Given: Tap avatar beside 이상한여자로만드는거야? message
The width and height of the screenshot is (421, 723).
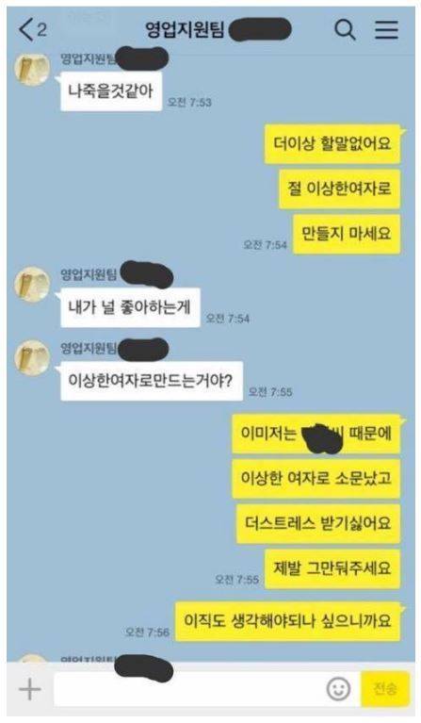Looking at the screenshot, I should pos(32,358).
